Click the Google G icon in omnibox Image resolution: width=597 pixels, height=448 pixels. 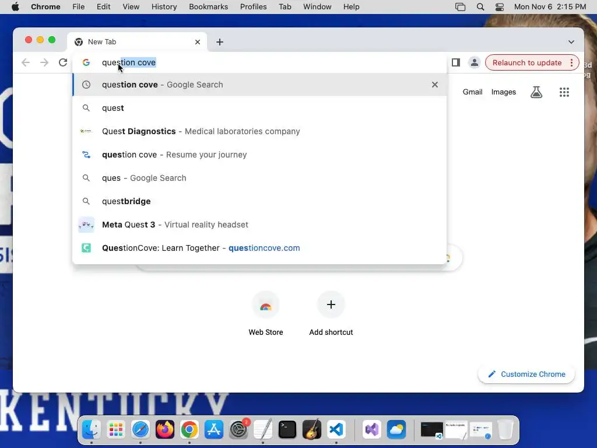click(86, 62)
